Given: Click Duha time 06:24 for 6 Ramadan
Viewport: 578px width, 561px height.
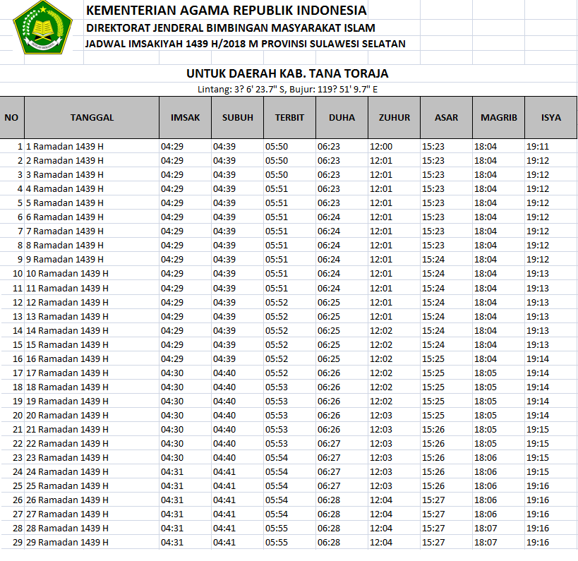Looking at the screenshot, I should [x=342, y=217].
